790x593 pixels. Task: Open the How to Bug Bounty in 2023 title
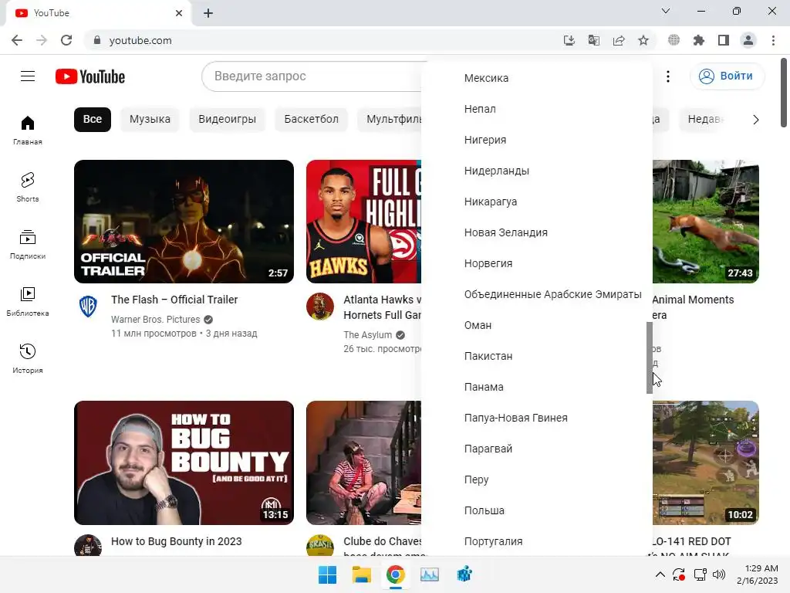pyautogui.click(x=177, y=541)
